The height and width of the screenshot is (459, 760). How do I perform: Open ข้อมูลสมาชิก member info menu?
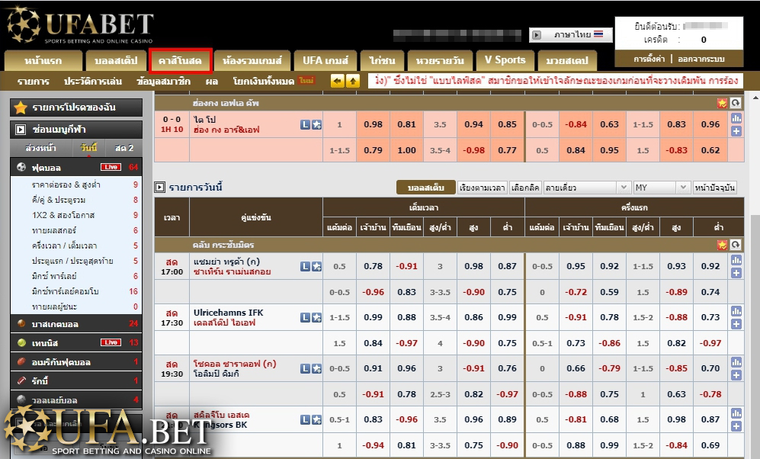pos(163,82)
